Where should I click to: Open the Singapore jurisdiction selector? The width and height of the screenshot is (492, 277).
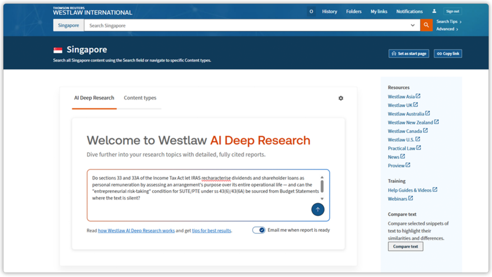click(x=68, y=25)
